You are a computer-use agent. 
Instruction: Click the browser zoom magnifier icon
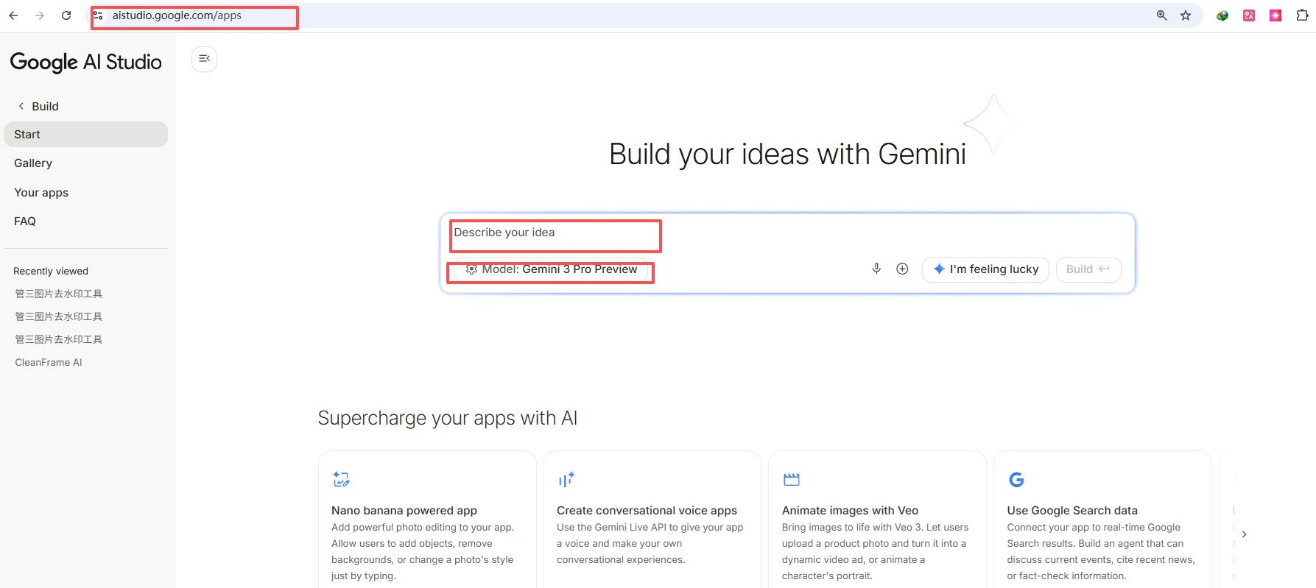(x=1161, y=15)
